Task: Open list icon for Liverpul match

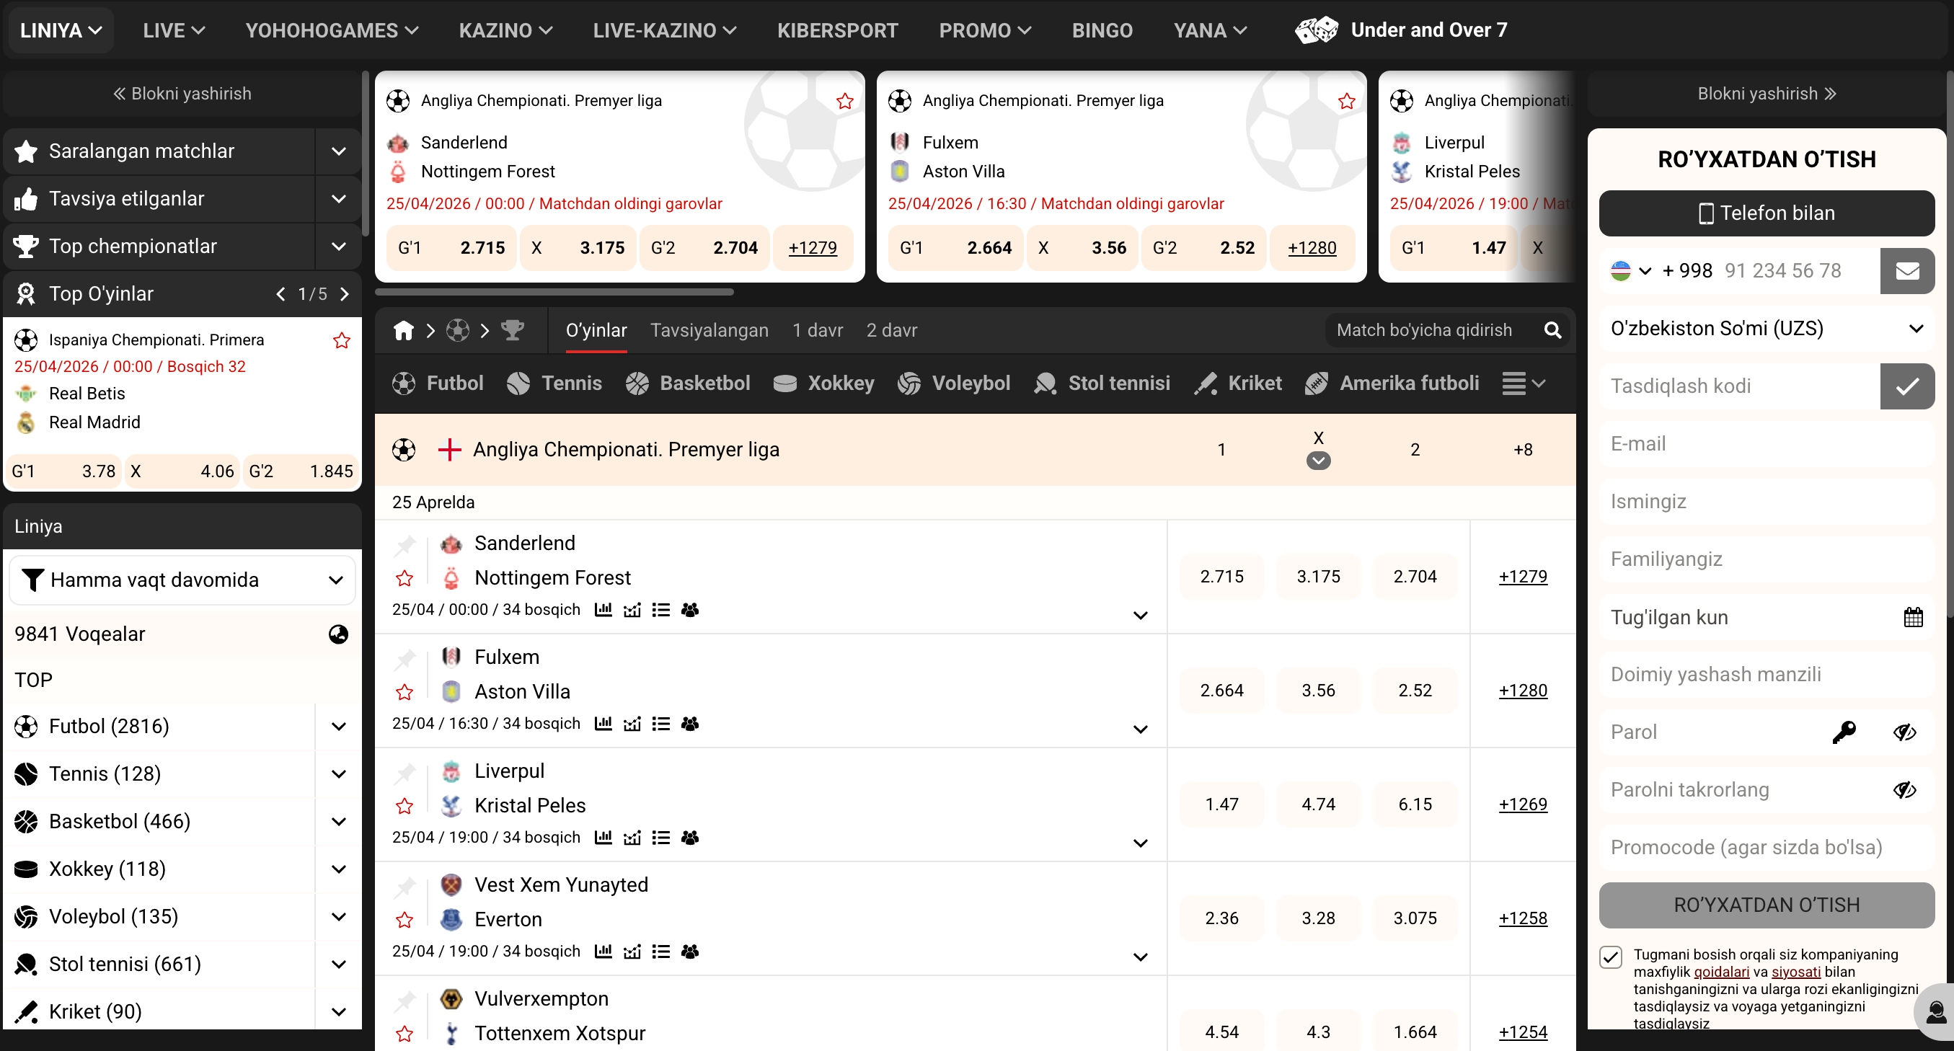Action: 660,838
